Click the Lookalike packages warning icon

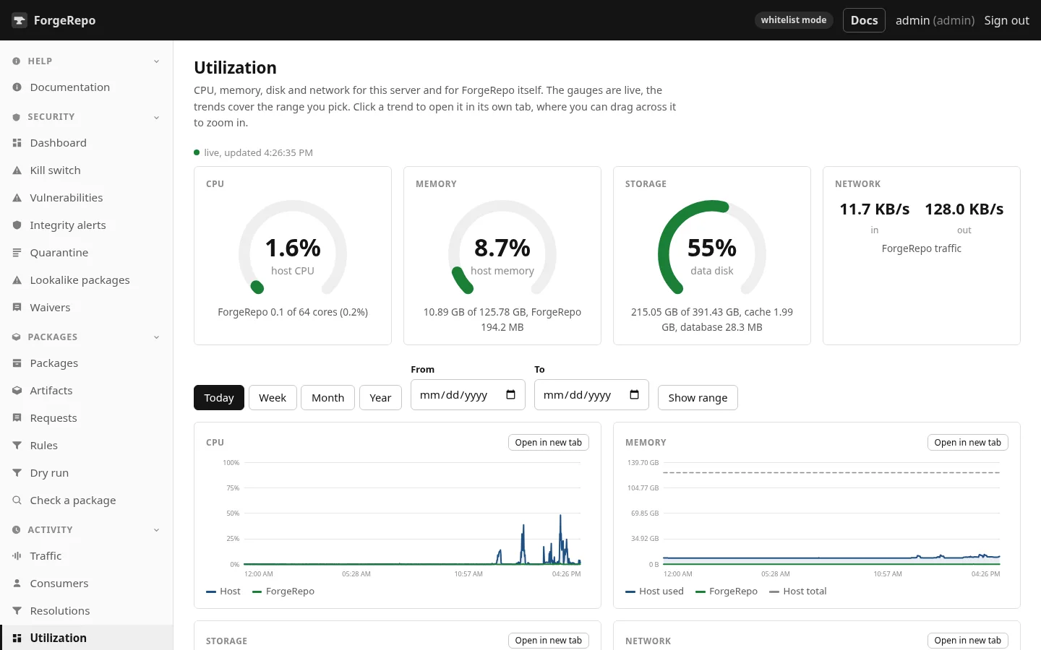click(17, 280)
